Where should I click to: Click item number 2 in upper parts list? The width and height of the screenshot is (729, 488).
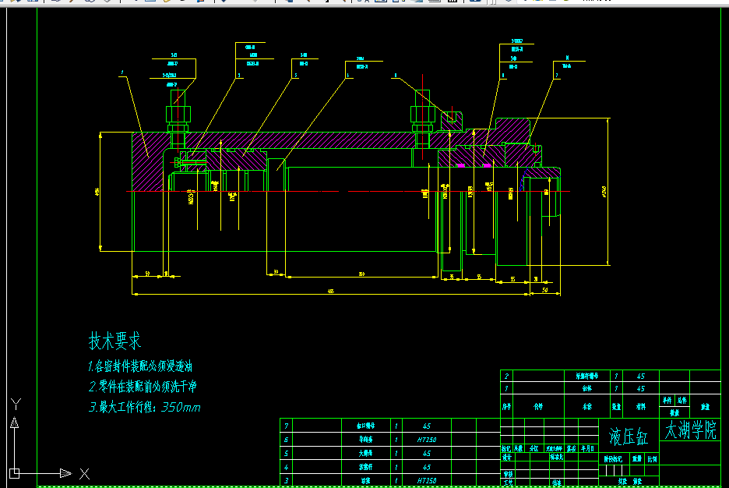[506, 376]
